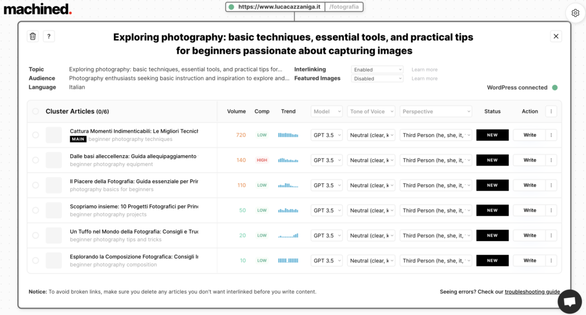Screen dimensions: 586x315
Task: Open three-dot menu for Scopriamo insieme article
Action: 551,210
